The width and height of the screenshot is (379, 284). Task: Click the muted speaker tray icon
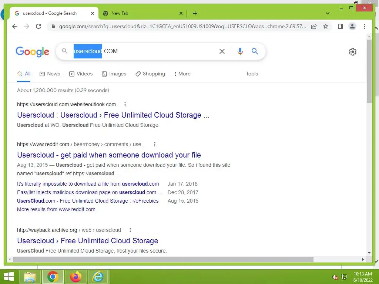[x=335, y=277]
